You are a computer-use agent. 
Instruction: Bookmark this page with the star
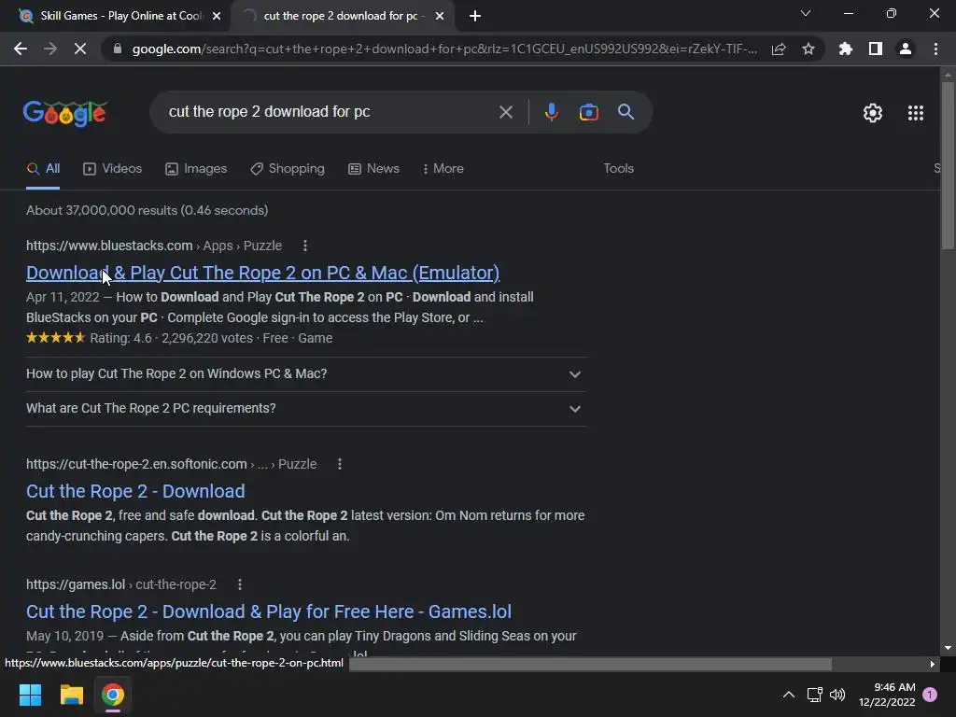point(808,49)
